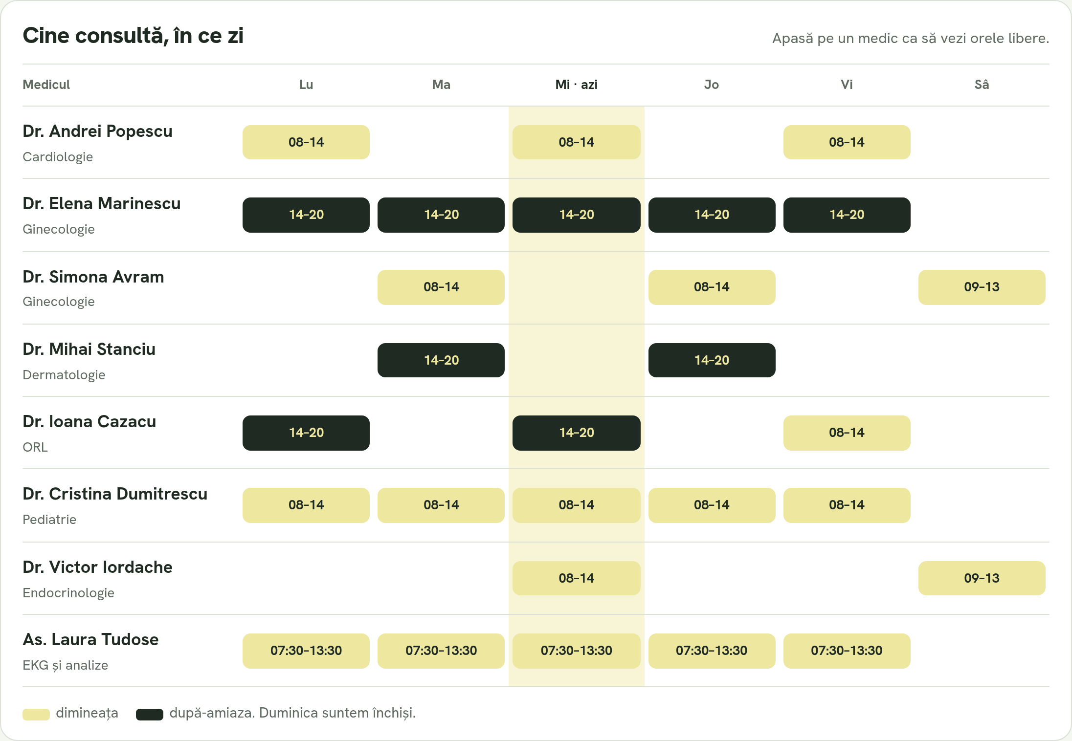The width and height of the screenshot is (1072, 741).
Task: Click the 'Sâ' day column header
Action: 982,85
